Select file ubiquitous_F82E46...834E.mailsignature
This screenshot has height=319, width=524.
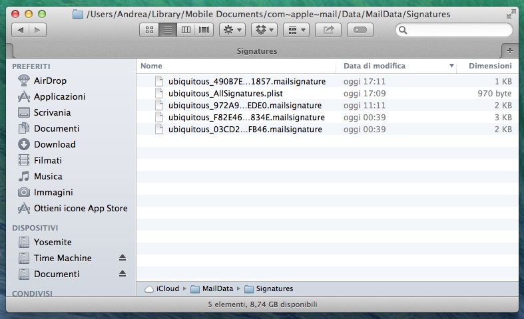click(246, 118)
